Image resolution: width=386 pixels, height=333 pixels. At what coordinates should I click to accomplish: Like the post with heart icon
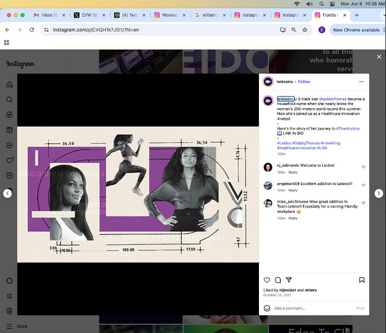[267, 280]
